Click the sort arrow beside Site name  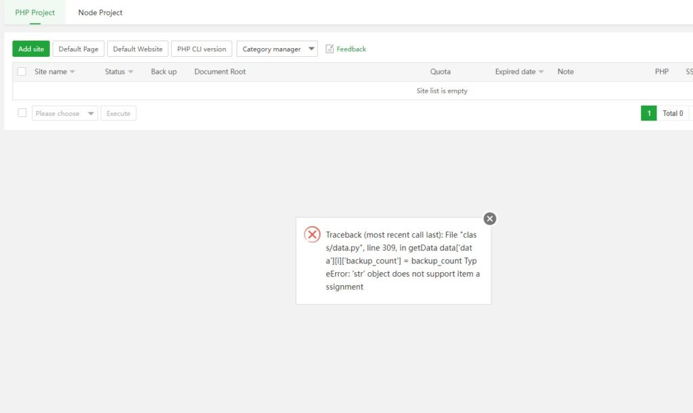pyautogui.click(x=71, y=71)
